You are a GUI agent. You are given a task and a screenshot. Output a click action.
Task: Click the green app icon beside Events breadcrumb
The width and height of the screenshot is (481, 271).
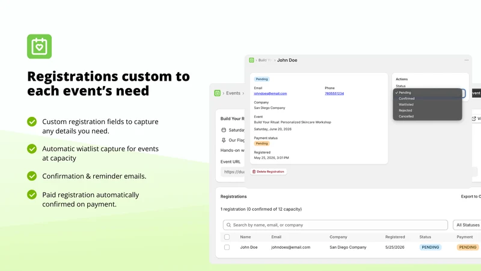(217, 93)
